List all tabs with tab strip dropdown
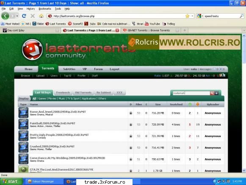 244,30
